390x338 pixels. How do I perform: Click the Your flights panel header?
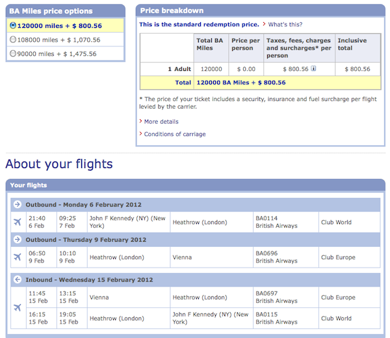tap(196, 185)
